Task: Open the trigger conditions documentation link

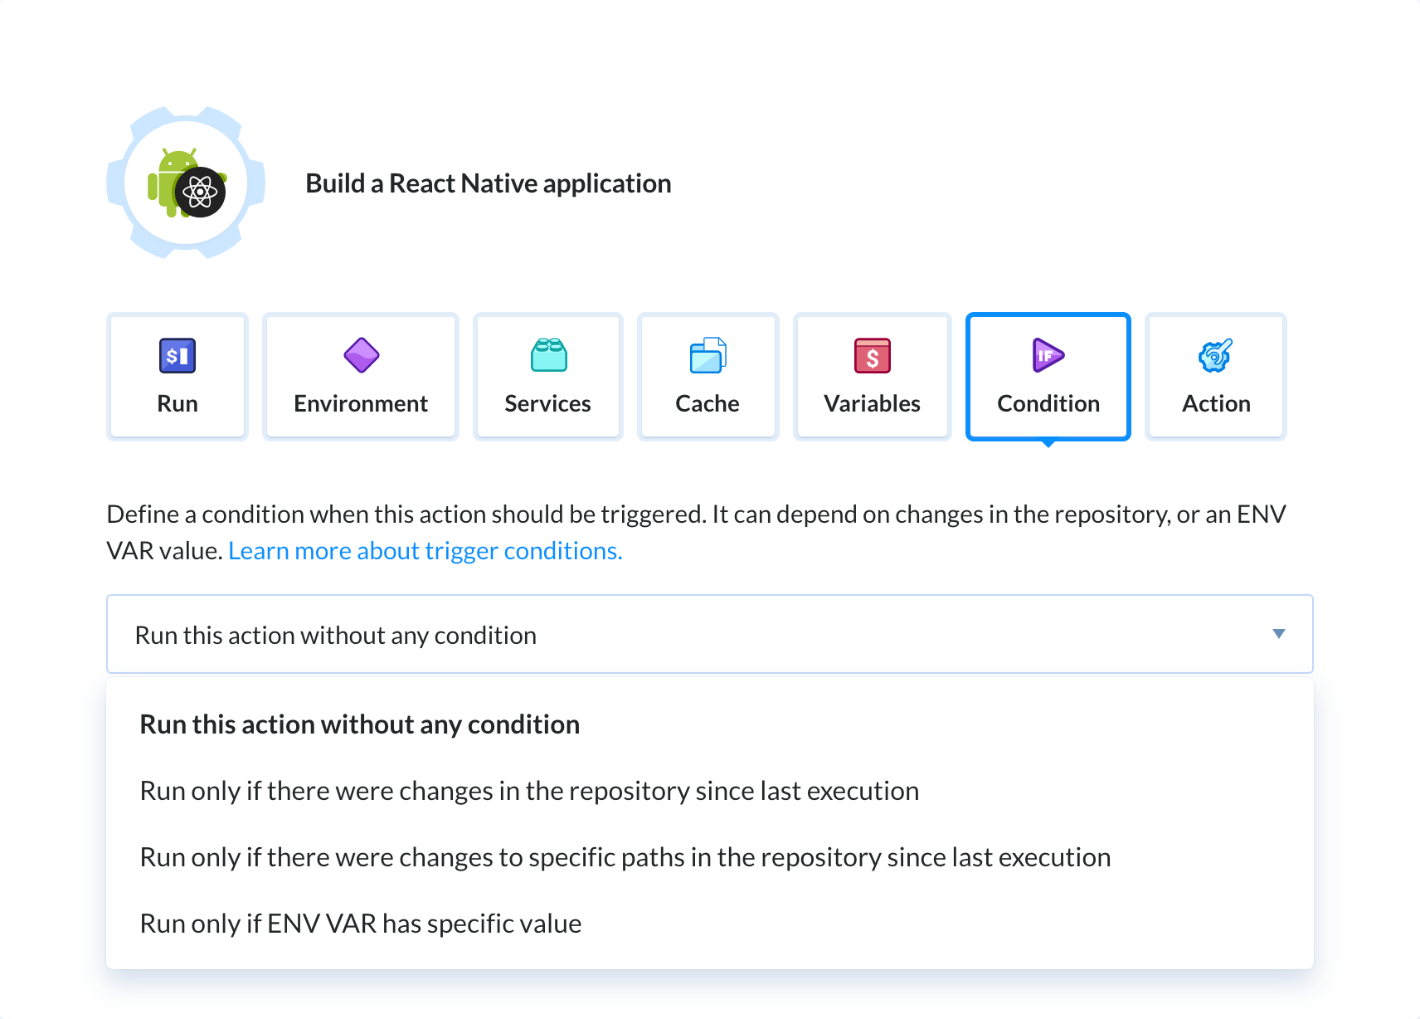Action: coord(425,550)
